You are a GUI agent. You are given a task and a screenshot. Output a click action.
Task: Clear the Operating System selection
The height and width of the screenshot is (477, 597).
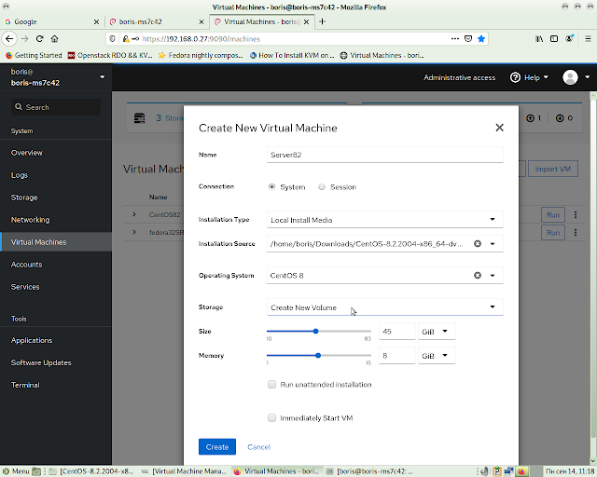click(477, 275)
